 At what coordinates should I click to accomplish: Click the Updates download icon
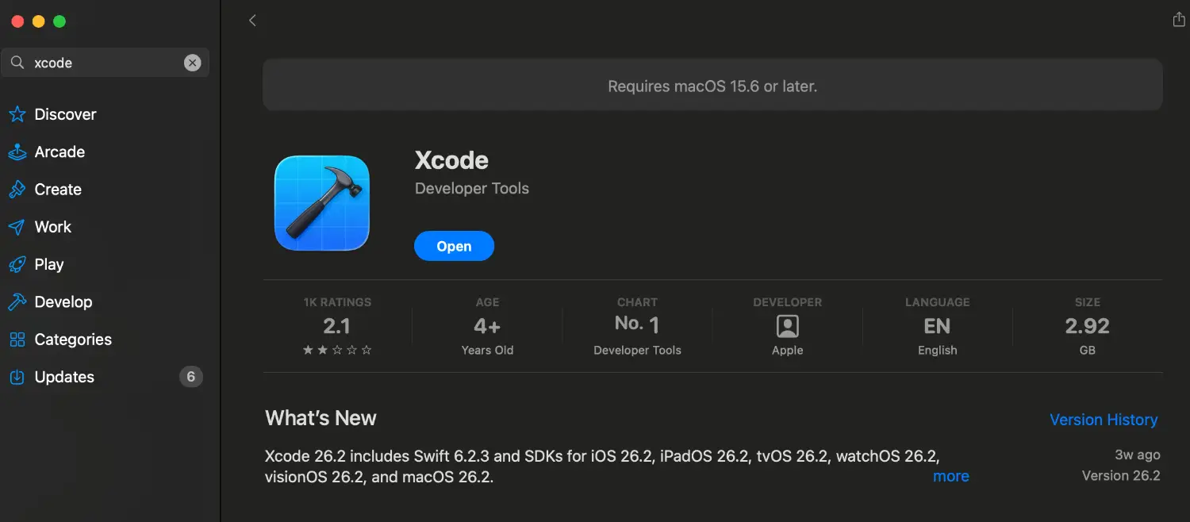pos(17,378)
